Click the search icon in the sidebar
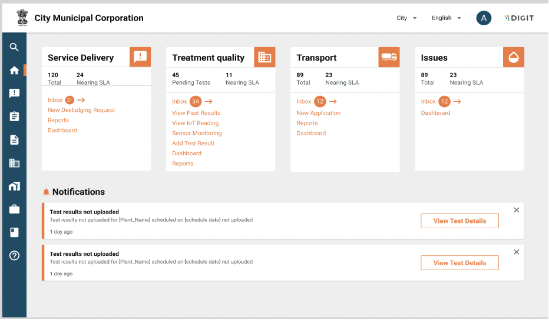This screenshot has height=320, width=549. 14,48
